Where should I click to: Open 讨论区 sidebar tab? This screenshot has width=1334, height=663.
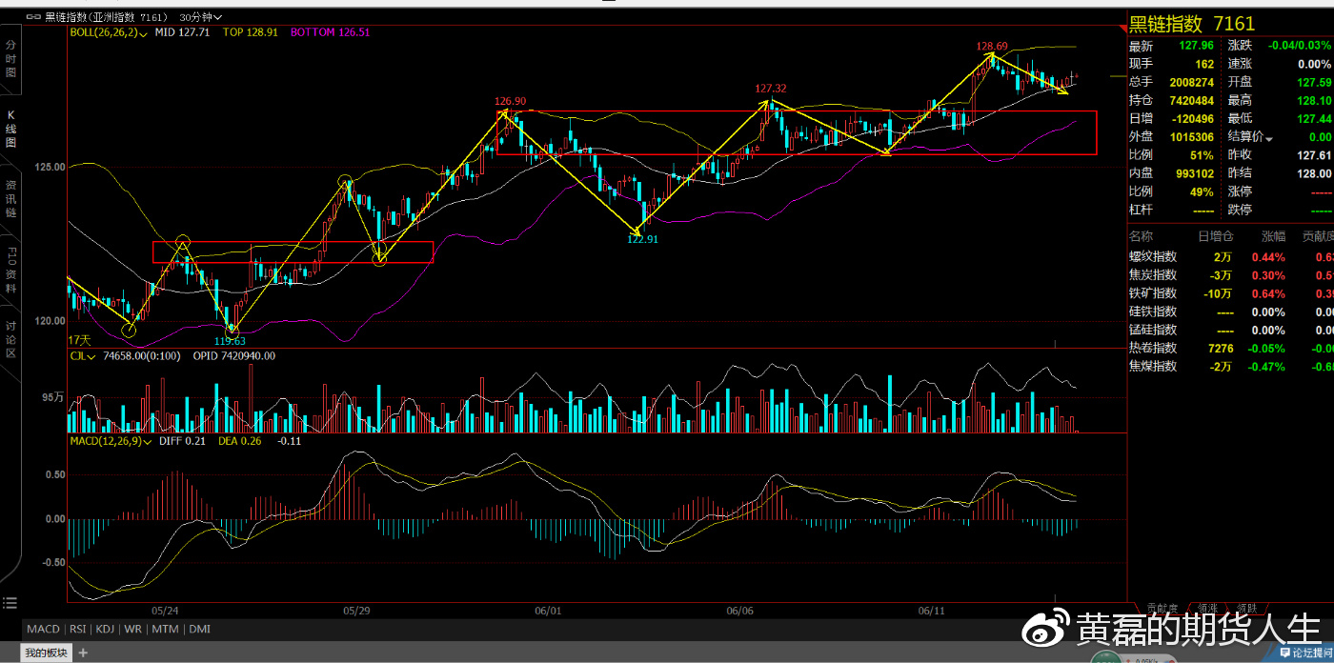10,339
